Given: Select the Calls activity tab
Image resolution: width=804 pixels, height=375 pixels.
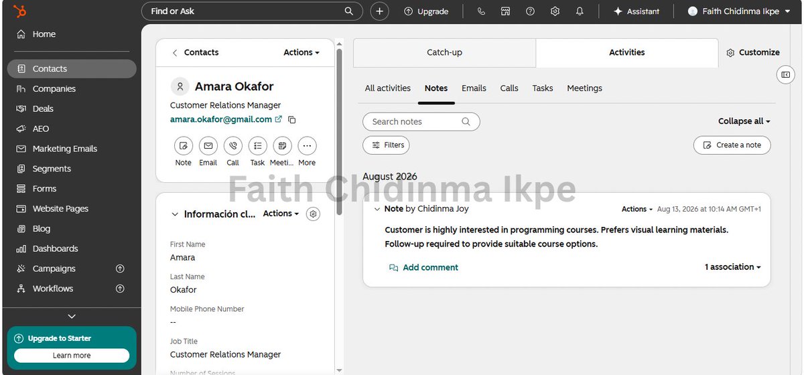Looking at the screenshot, I should click(509, 88).
